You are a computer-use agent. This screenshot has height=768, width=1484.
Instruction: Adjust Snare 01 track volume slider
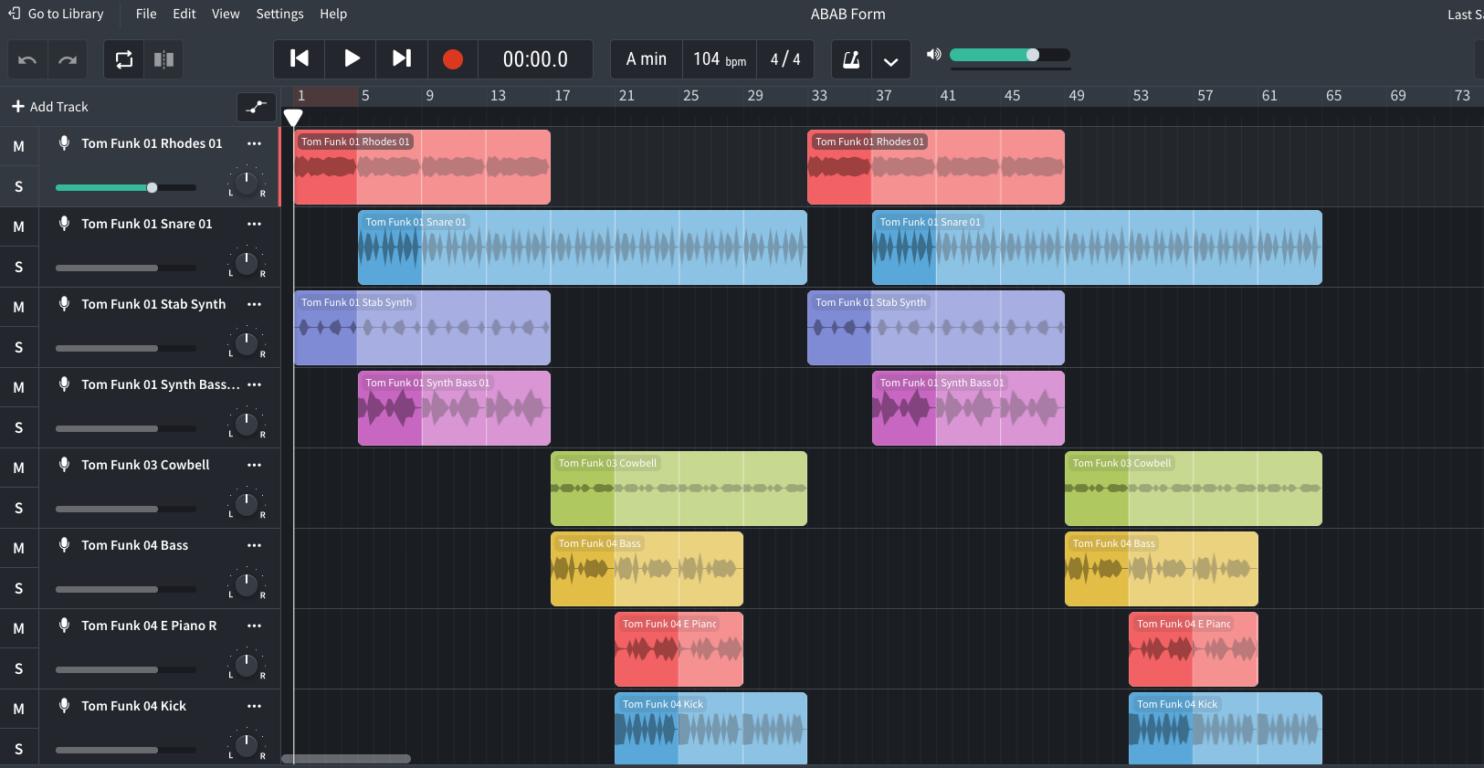[126, 268]
